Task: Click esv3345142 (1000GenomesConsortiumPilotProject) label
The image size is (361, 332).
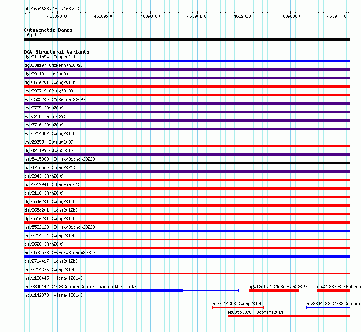Action: [80, 287]
